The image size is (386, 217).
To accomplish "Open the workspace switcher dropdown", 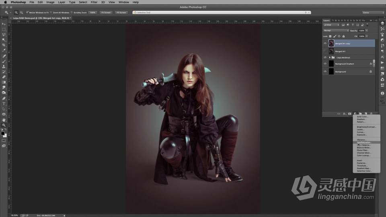I will (x=373, y=12).
